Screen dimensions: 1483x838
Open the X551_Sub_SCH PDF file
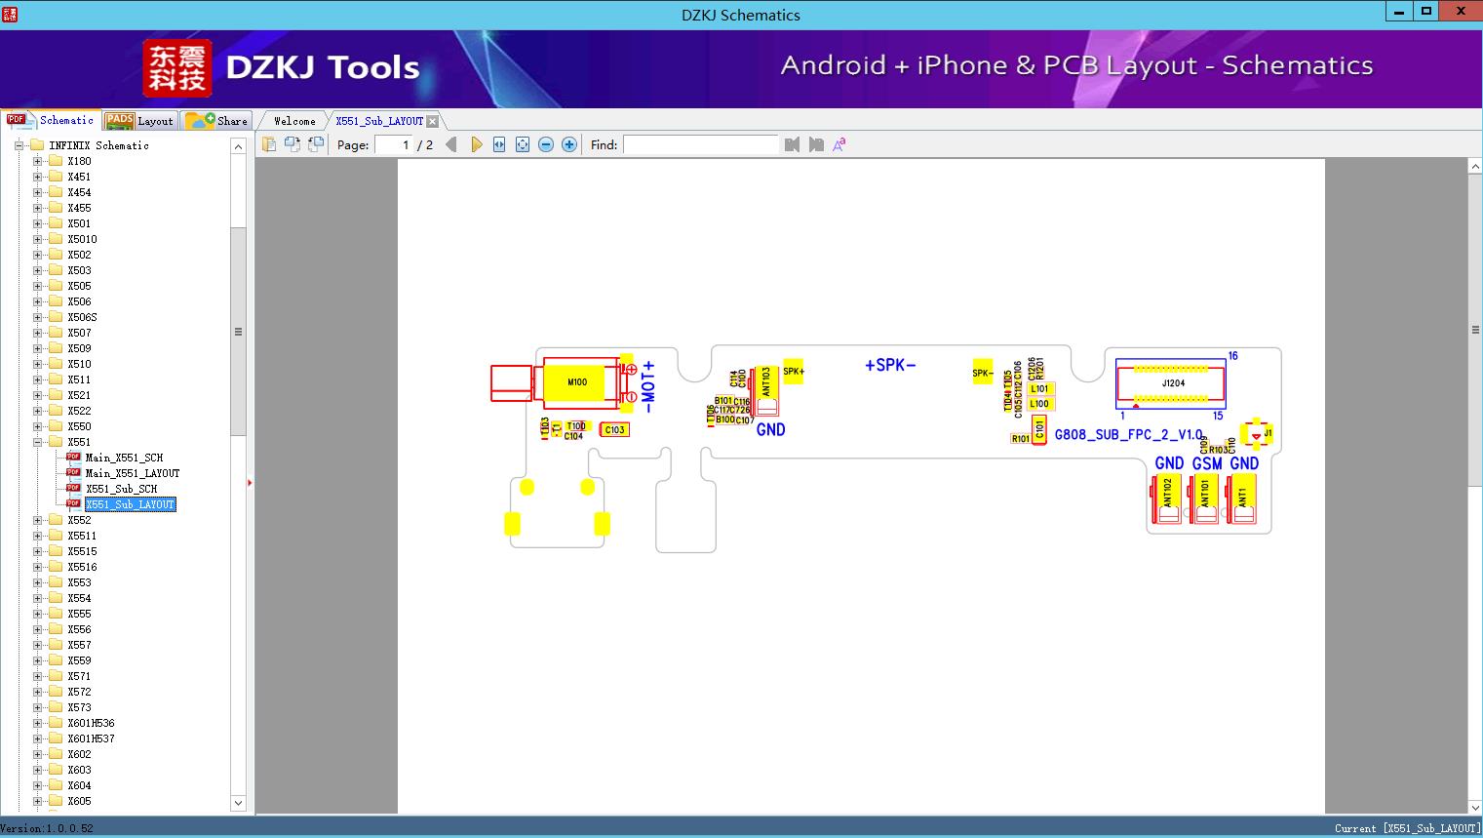121,489
